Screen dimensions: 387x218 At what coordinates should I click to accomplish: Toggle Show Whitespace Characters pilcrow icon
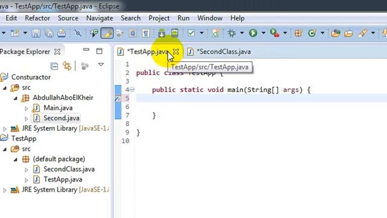click(x=146, y=33)
